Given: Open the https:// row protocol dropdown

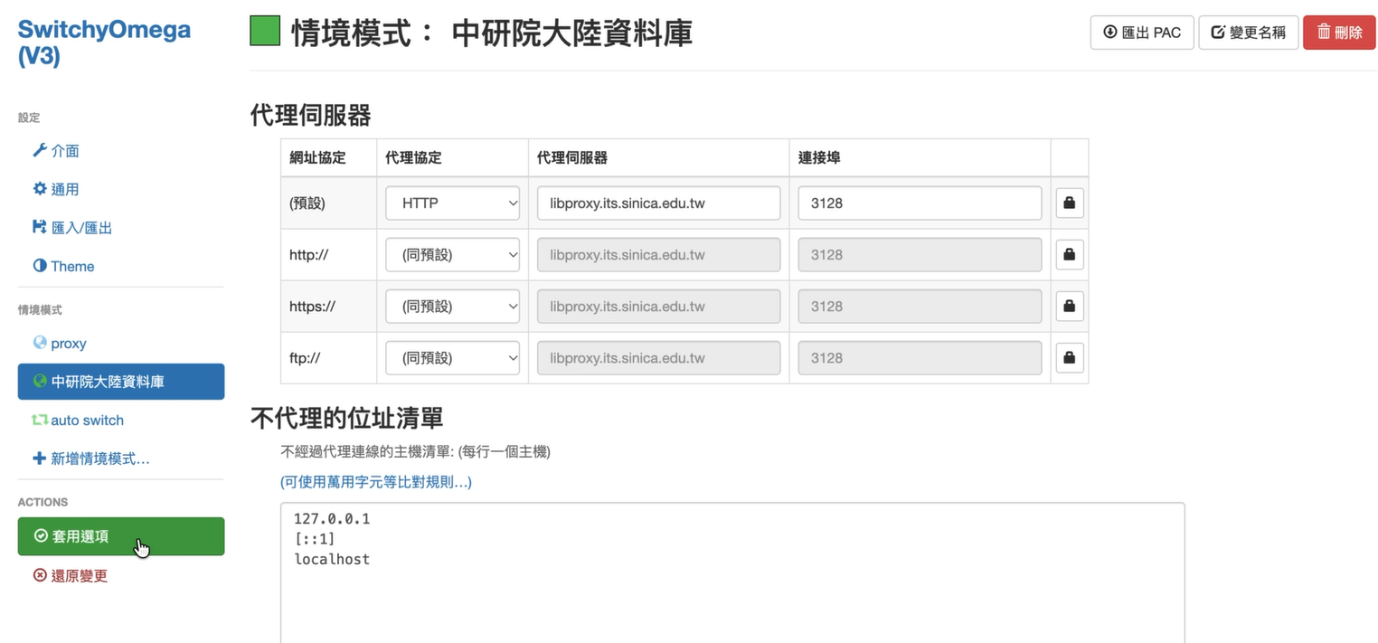Looking at the screenshot, I should pos(452,307).
